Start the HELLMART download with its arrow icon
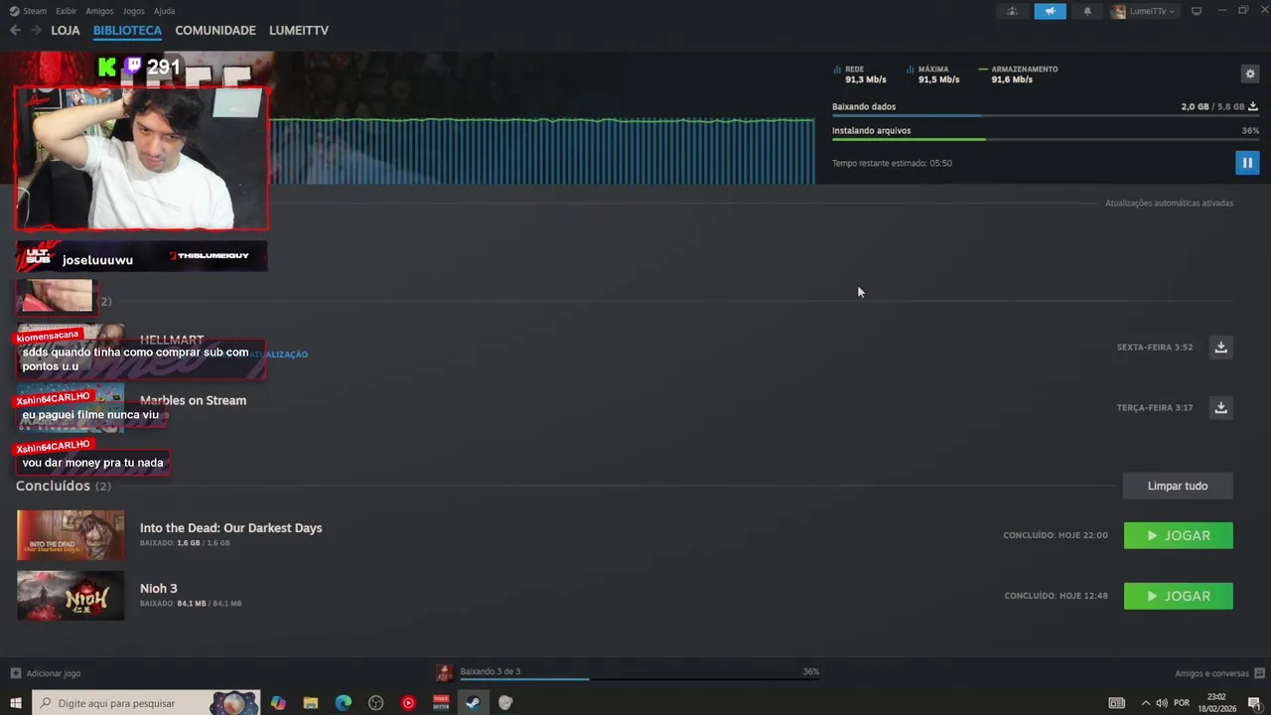Viewport: 1271px width, 715px height. pyautogui.click(x=1221, y=347)
